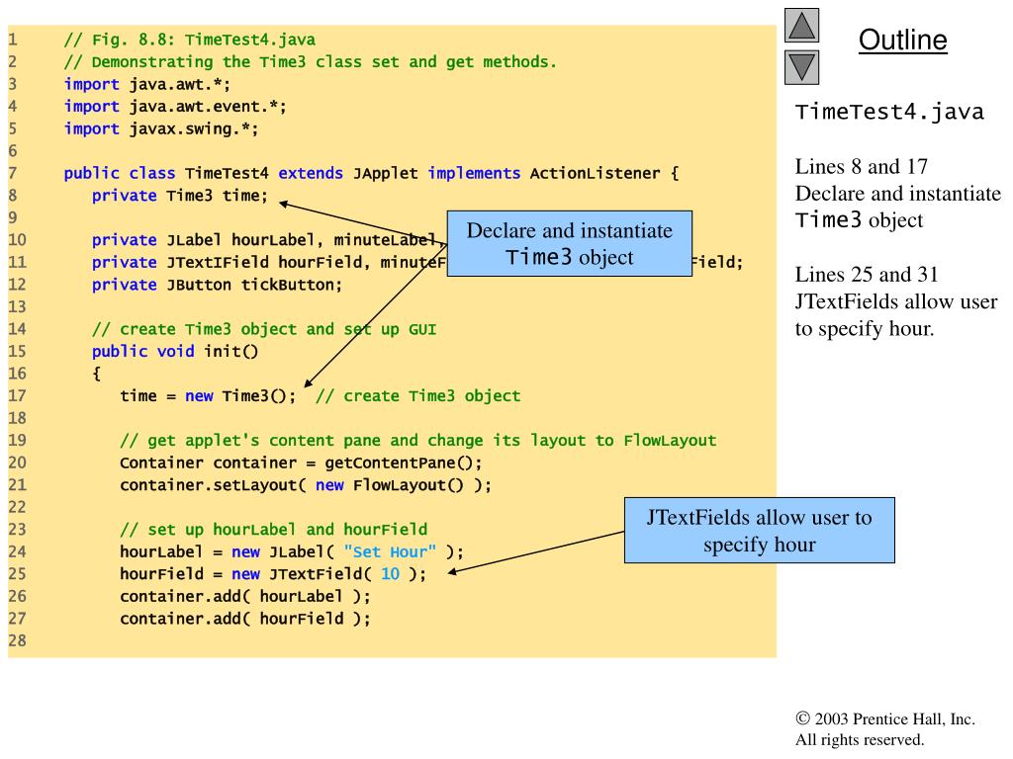Click the 'hourLabel = new JLabel' line

(x=292, y=551)
